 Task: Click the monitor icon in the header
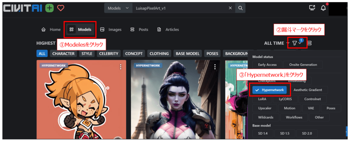312,8
